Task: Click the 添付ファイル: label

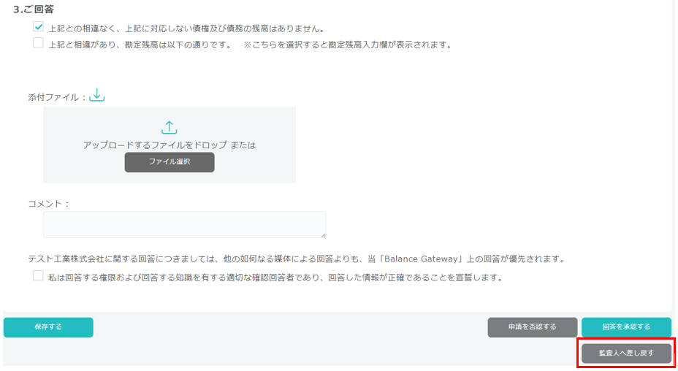Action: coord(57,96)
